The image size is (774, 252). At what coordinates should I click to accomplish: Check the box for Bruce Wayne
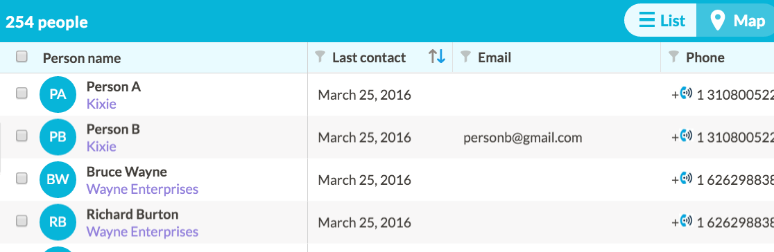(21, 179)
